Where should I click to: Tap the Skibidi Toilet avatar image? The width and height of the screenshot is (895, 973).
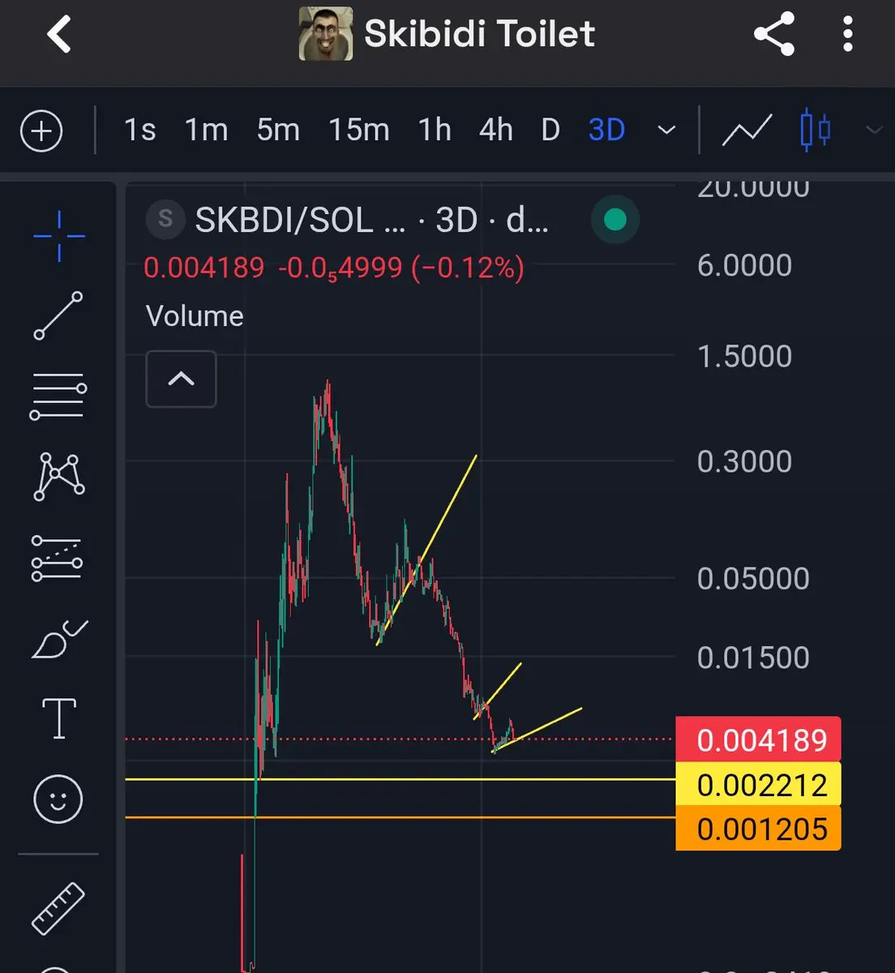coord(326,34)
